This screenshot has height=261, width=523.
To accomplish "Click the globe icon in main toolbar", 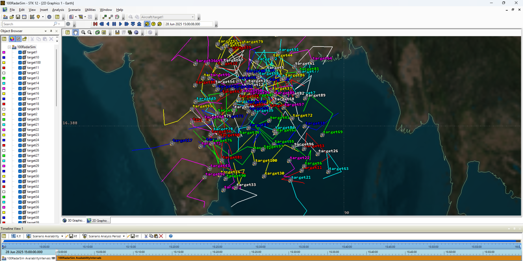I will pyautogui.click(x=49, y=17).
